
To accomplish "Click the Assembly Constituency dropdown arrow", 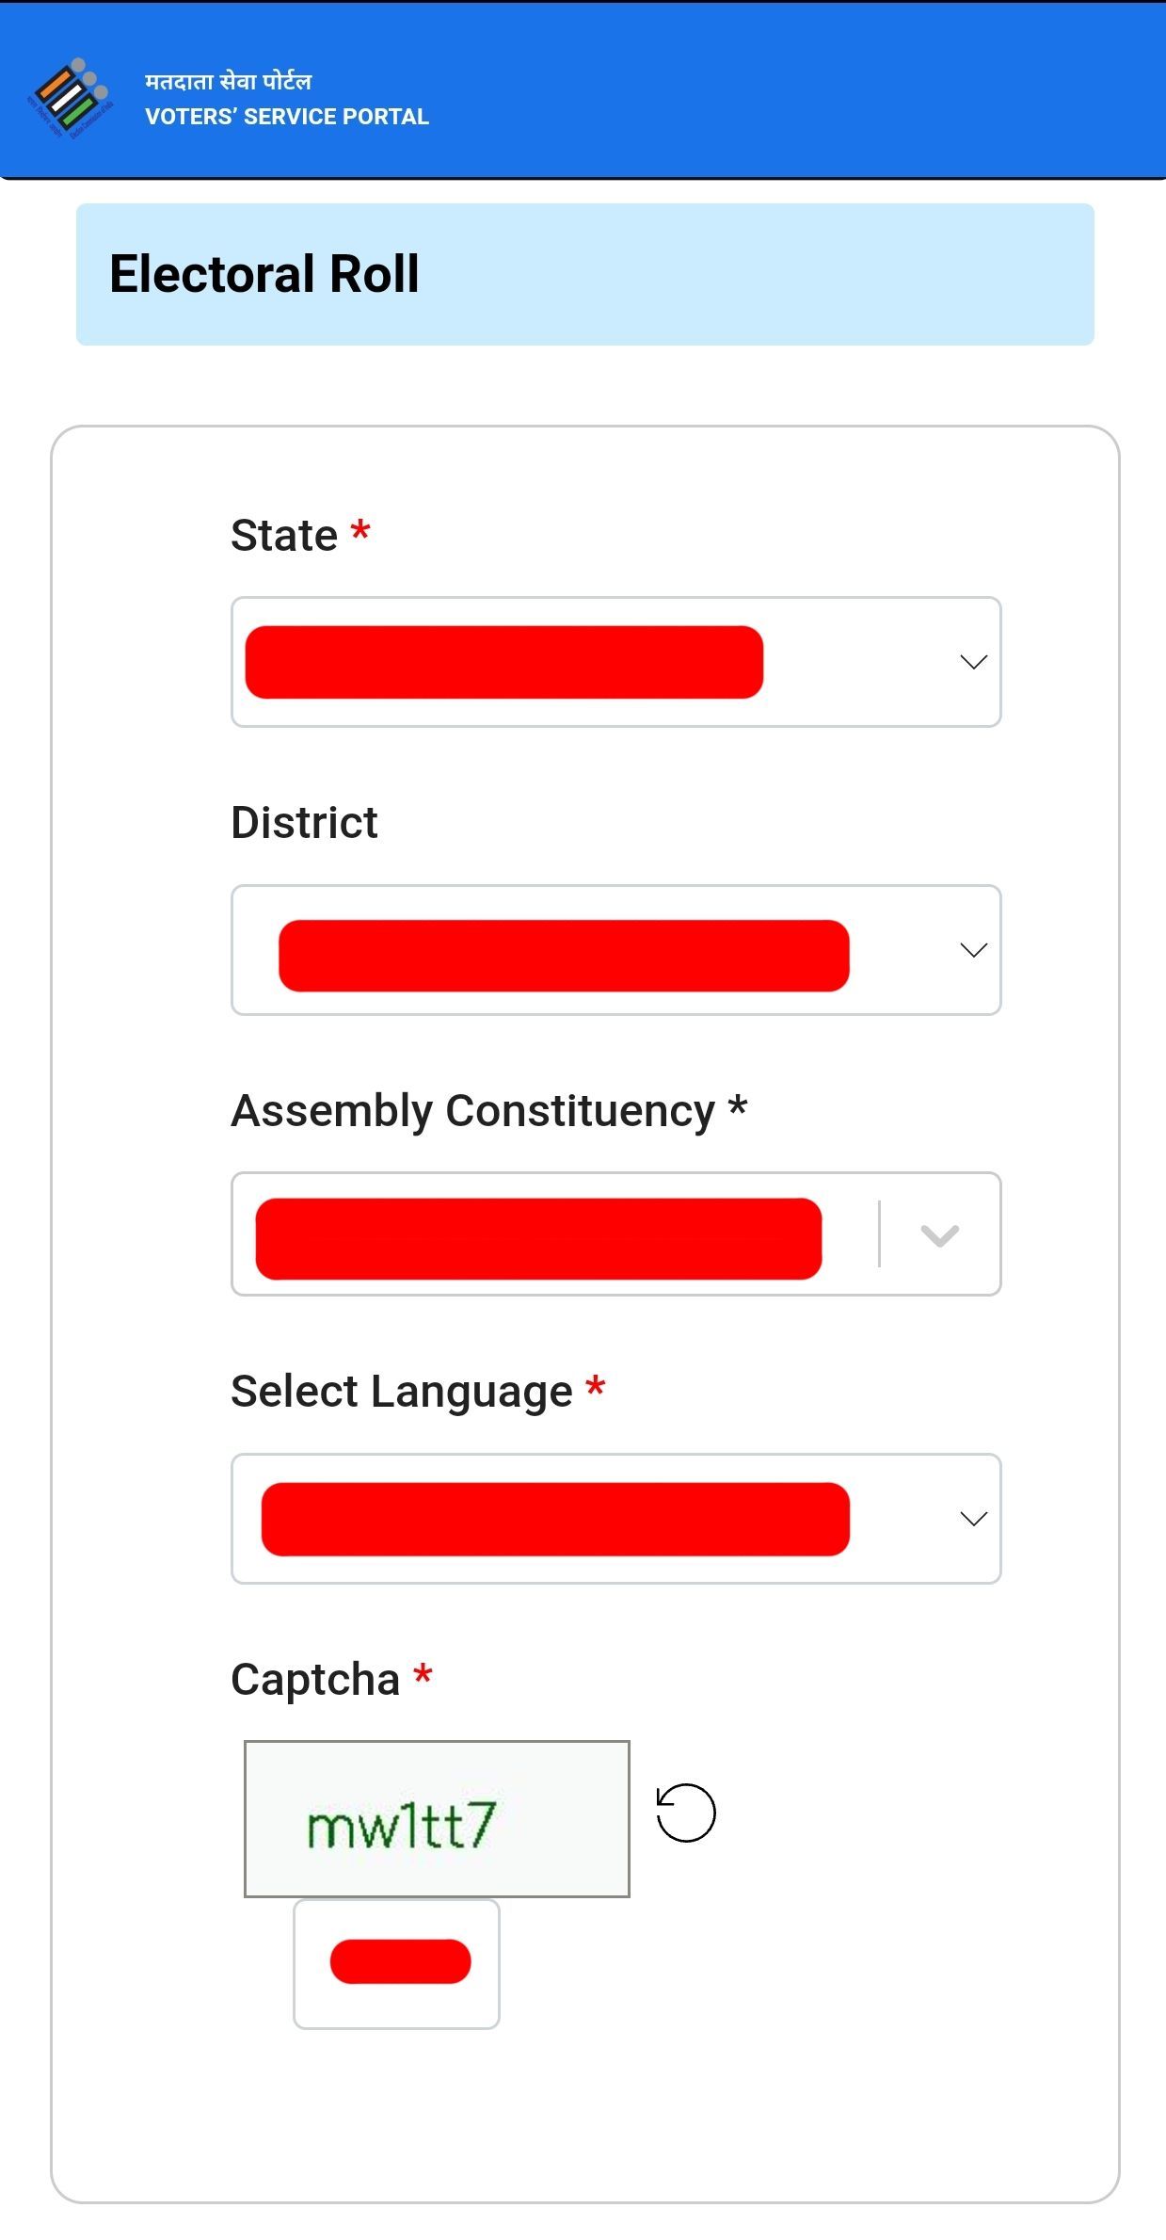I will pos(938,1234).
